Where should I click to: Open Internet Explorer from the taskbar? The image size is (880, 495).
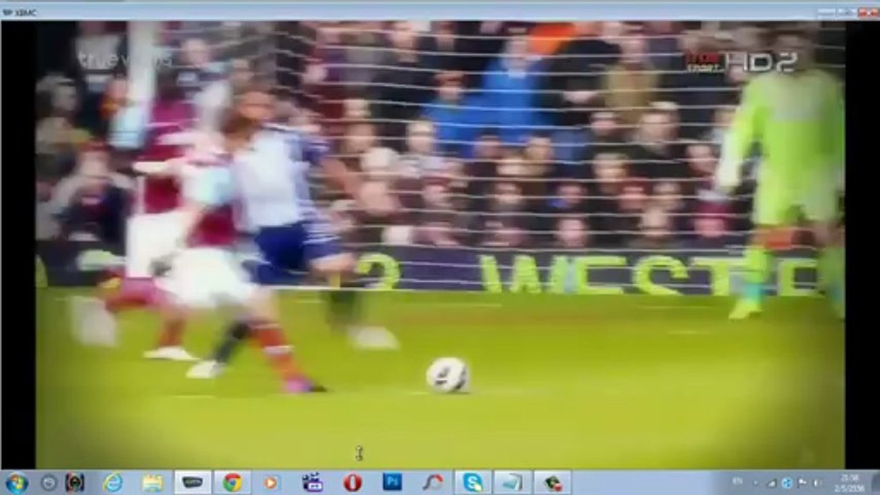(x=113, y=483)
